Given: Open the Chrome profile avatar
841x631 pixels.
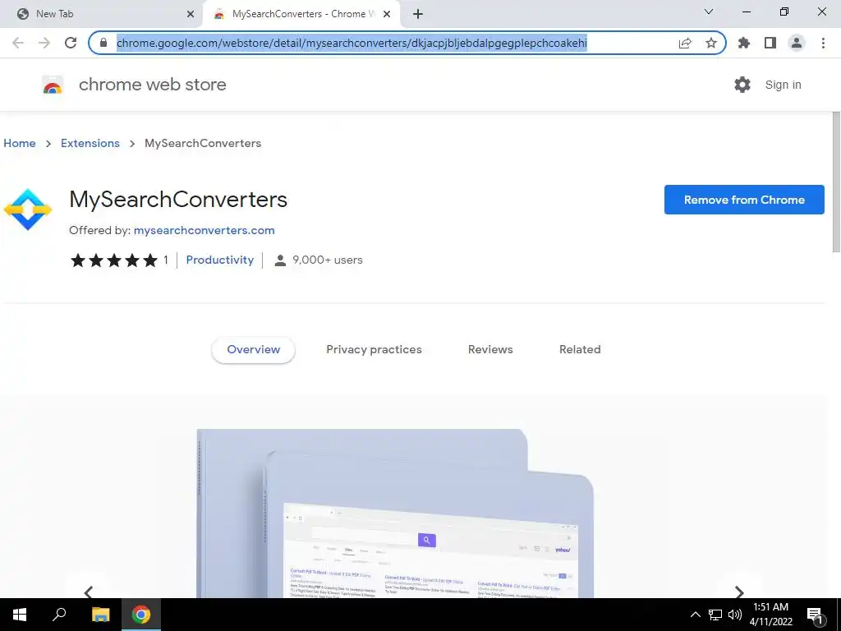Looking at the screenshot, I should [797, 43].
